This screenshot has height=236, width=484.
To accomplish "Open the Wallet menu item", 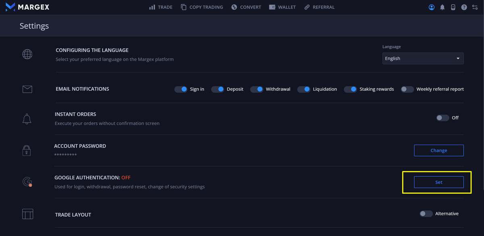I will 282,7.
